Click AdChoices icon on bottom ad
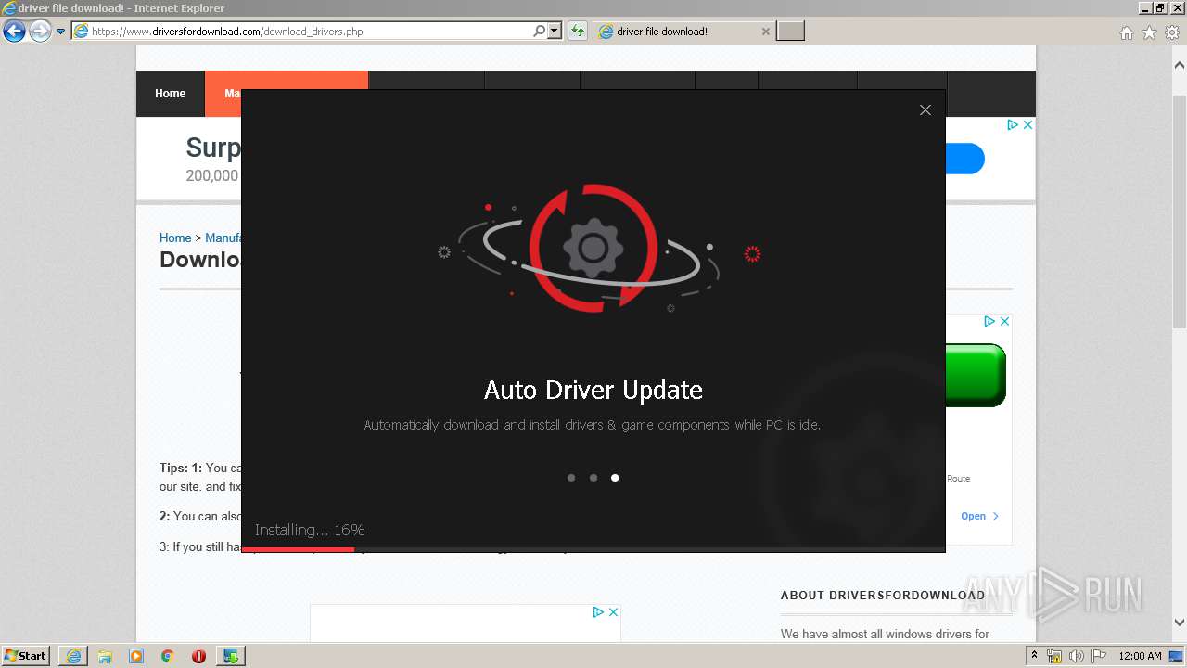The image size is (1187, 668). click(x=598, y=611)
